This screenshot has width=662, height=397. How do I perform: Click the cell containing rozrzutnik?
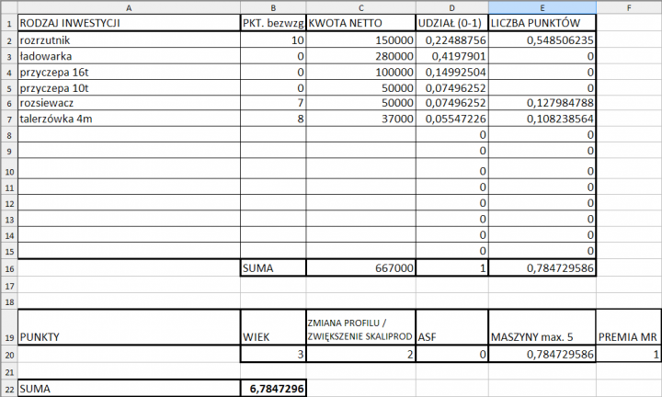tap(128, 40)
